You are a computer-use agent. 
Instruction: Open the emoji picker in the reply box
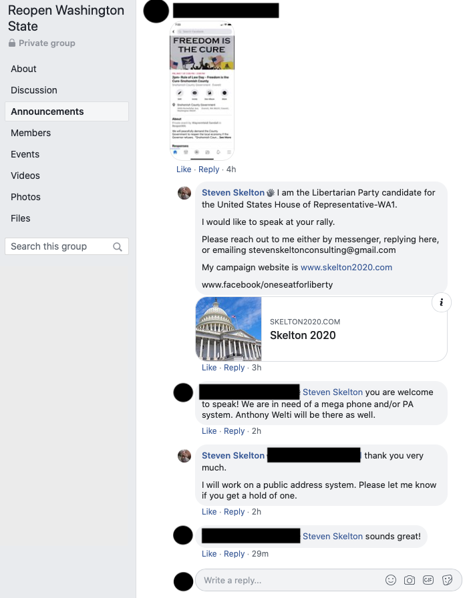392,581
